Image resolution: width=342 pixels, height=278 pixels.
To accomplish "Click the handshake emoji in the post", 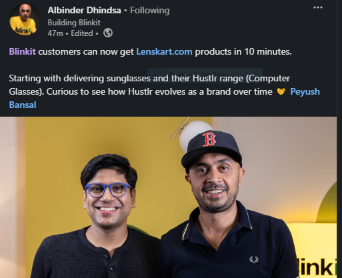I will point(281,91).
